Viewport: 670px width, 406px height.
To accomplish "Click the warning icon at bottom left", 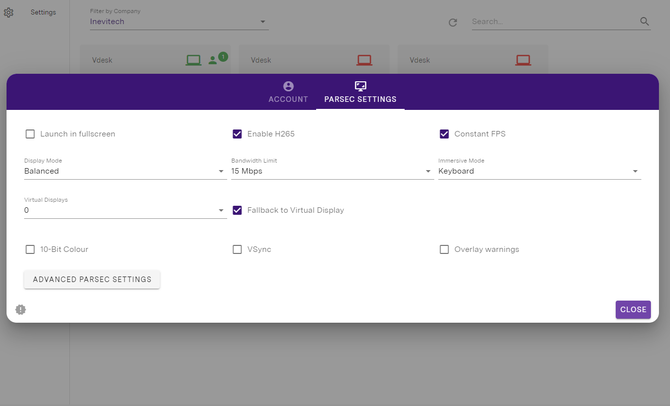I will (x=21, y=310).
